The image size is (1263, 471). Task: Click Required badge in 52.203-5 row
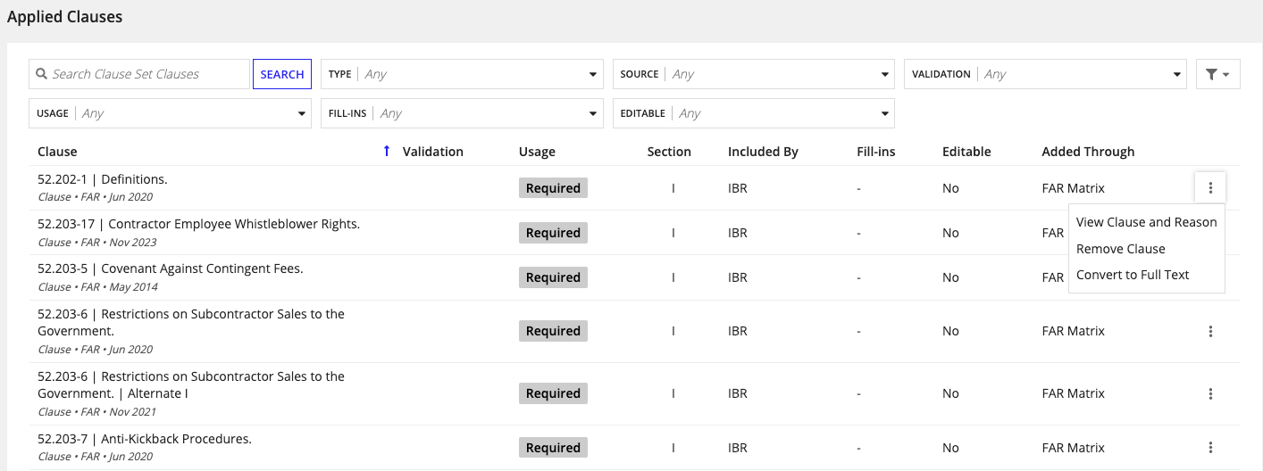click(553, 277)
